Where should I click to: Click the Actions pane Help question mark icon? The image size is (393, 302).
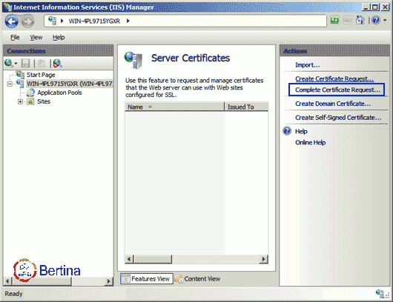287,131
